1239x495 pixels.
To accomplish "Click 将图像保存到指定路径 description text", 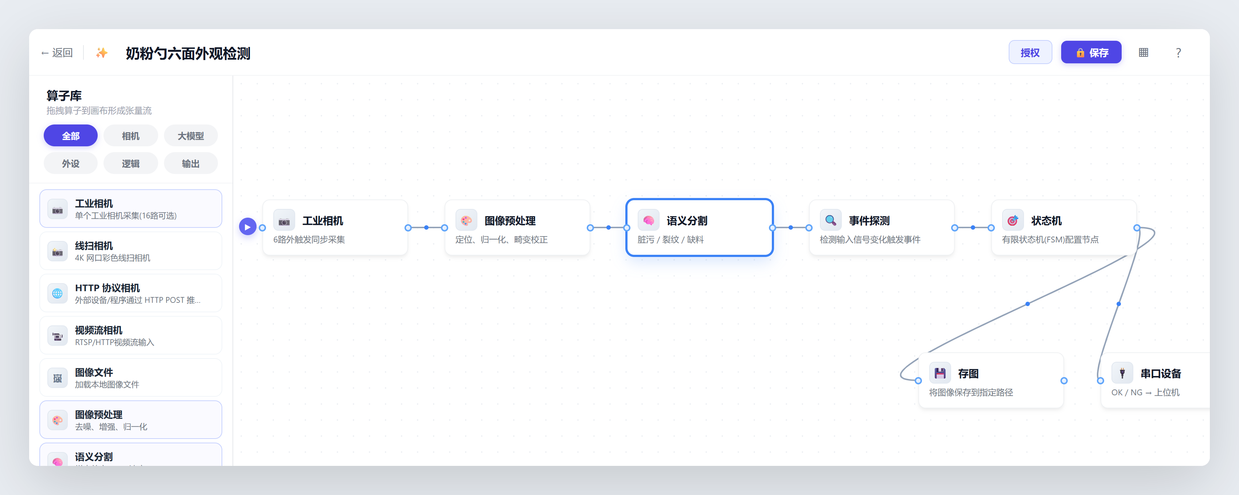I will [971, 392].
